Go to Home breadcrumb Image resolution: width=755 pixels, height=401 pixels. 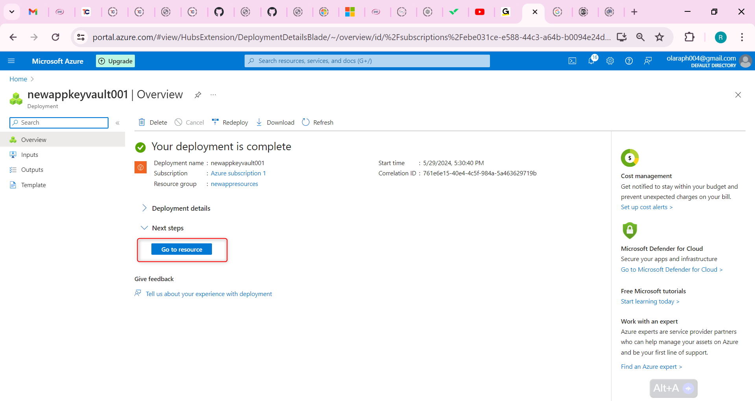(x=18, y=79)
